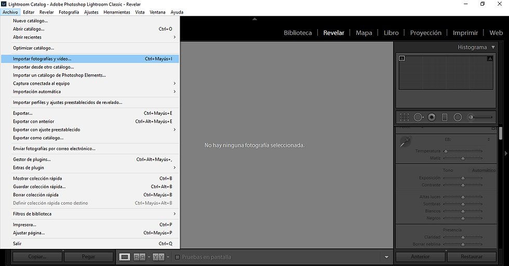Select the Spot Removal tool
This screenshot has height=266, width=509.
(419, 117)
